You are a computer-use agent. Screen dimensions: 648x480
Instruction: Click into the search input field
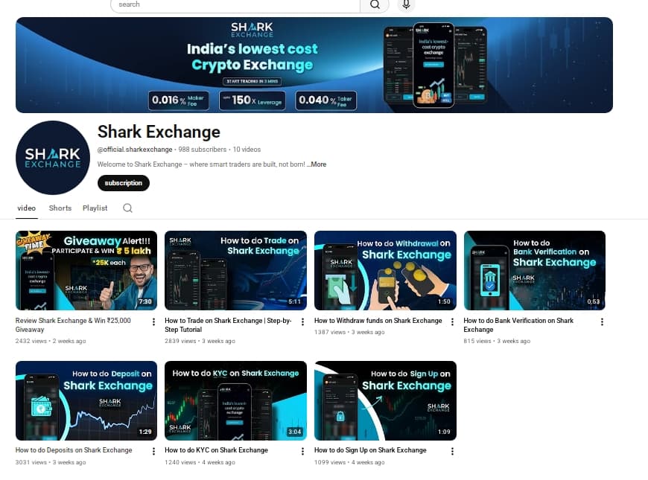pyautogui.click(x=235, y=4)
